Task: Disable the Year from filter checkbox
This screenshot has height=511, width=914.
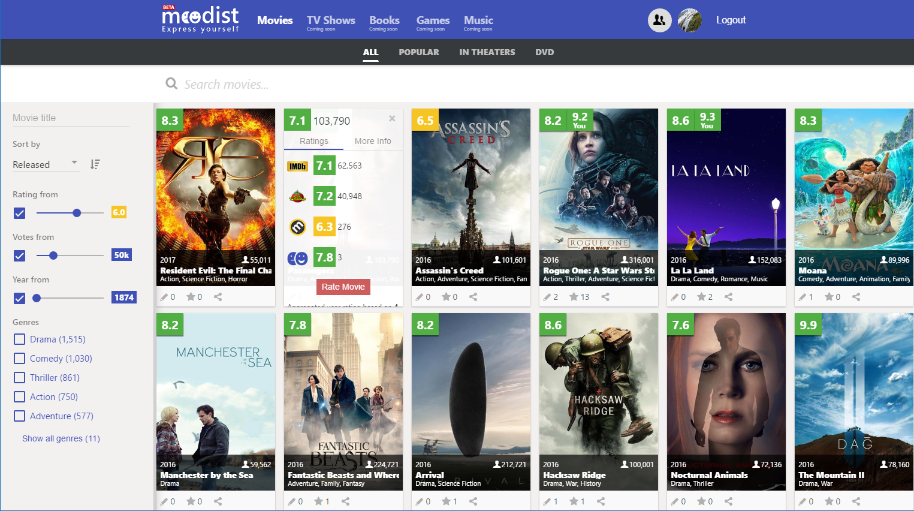Action: point(20,298)
